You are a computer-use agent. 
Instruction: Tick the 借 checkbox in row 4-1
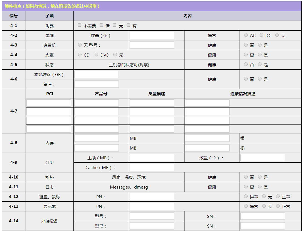click(x=101, y=25)
